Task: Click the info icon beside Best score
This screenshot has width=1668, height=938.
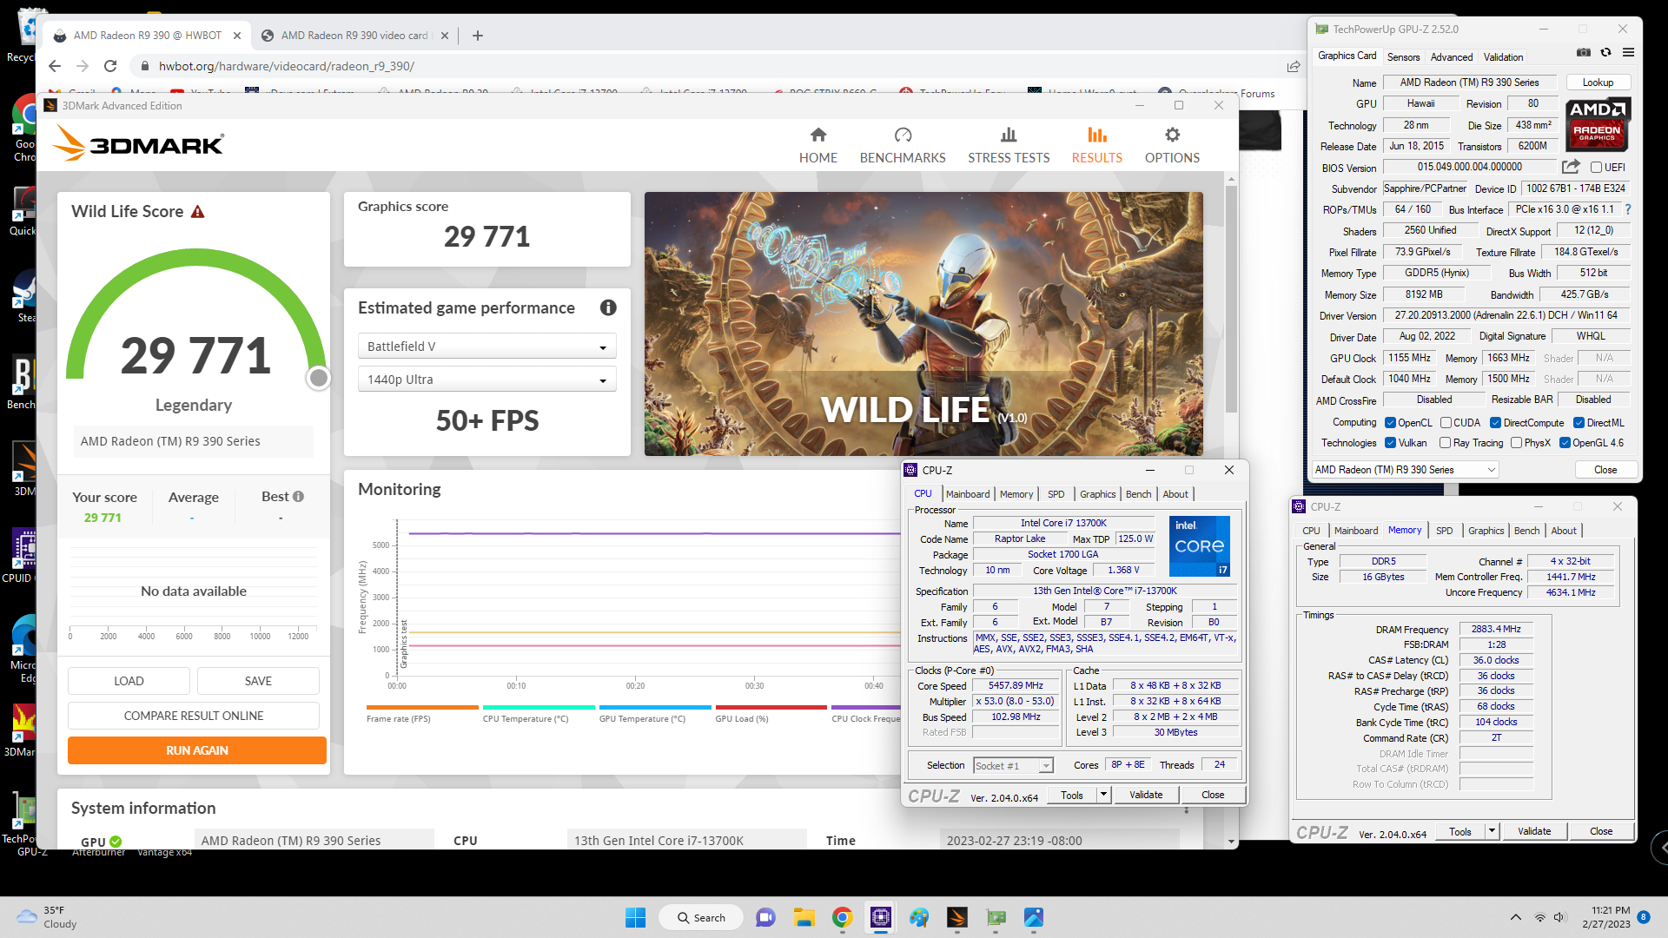Action: (x=299, y=497)
